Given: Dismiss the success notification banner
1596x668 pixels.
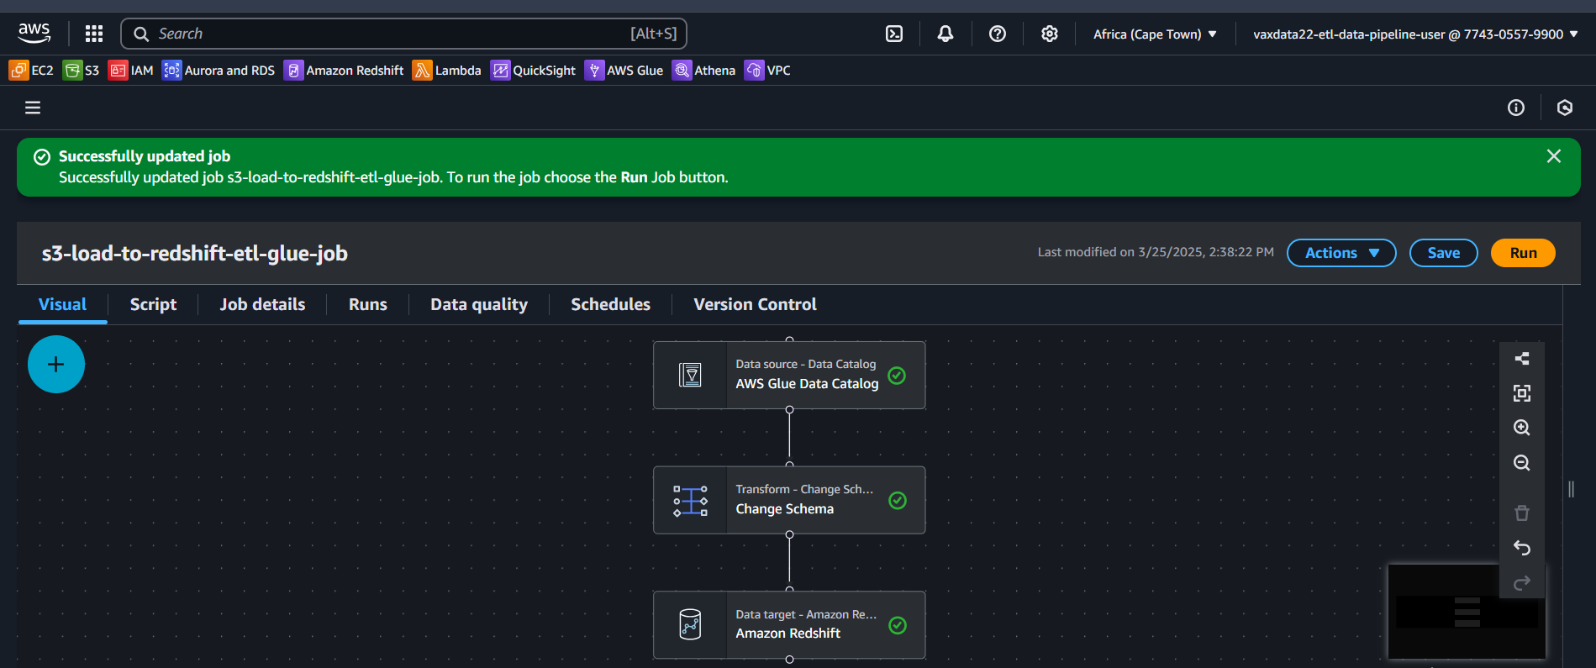Looking at the screenshot, I should tap(1554, 156).
